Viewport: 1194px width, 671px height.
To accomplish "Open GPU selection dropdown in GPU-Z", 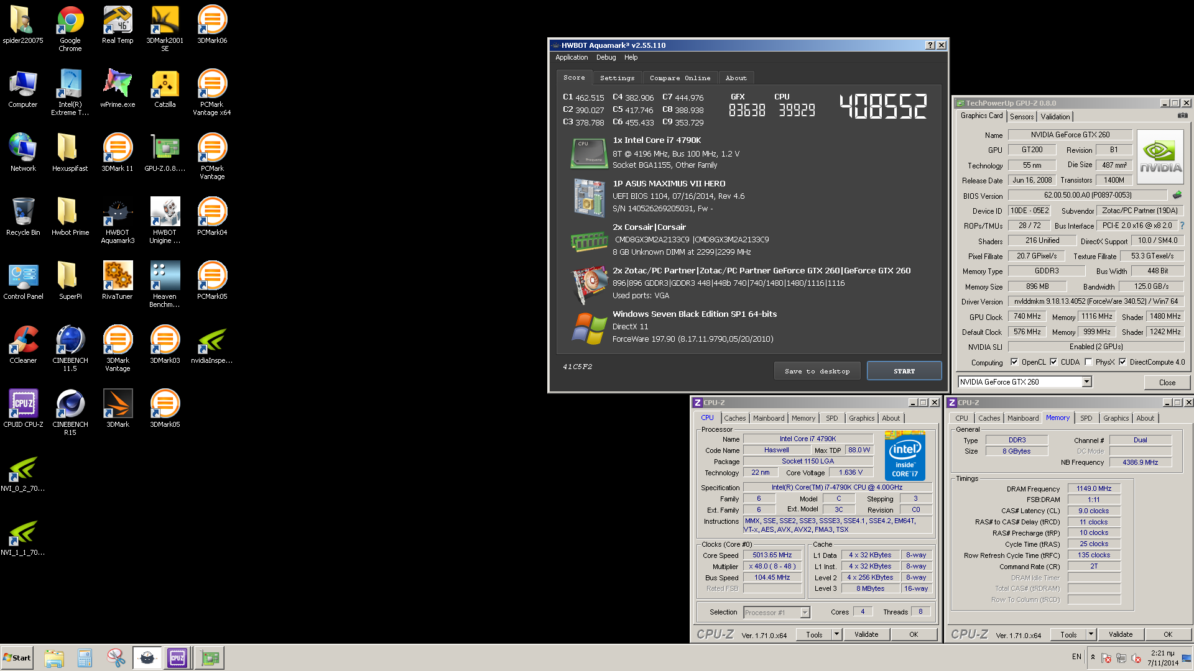I will click(1086, 382).
